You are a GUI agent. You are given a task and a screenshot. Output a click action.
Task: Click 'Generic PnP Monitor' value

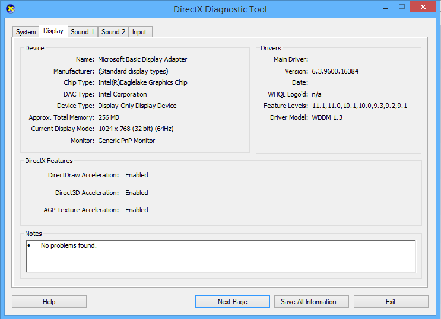(126, 141)
